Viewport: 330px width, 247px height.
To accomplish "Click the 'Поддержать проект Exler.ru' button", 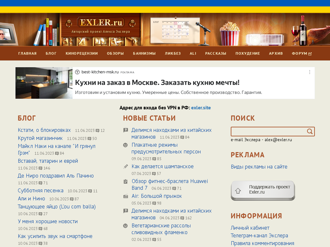I will click(263, 190).
